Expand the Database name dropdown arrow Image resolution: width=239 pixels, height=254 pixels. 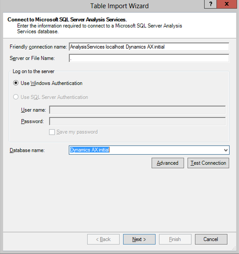click(226, 150)
